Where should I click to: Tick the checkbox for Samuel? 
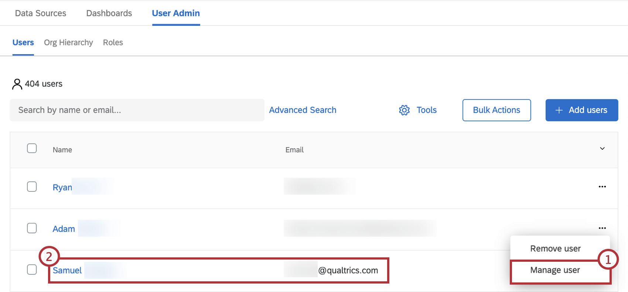pos(32,270)
